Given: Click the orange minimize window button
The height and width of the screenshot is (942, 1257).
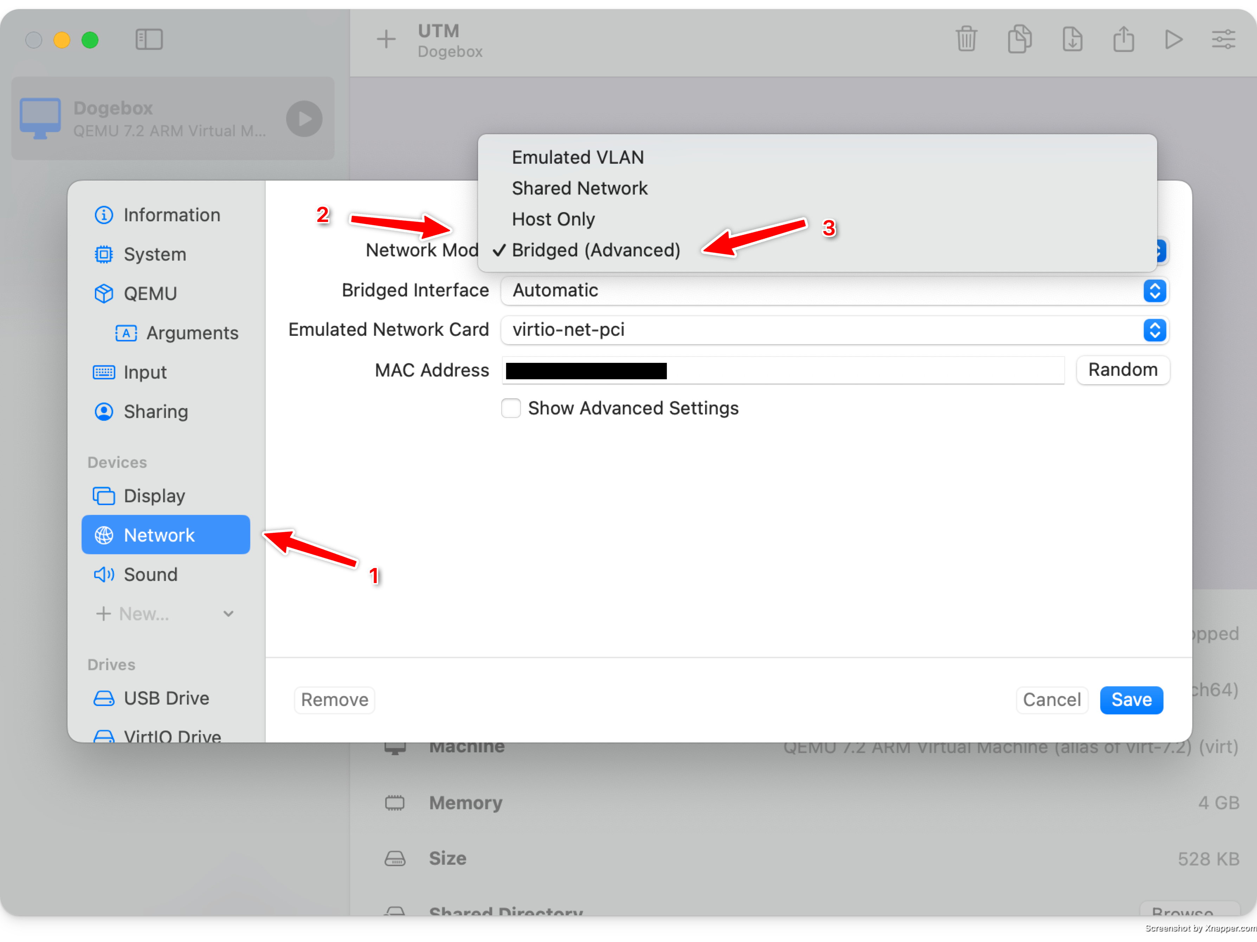Looking at the screenshot, I should pyautogui.click(x=62, y=40).
